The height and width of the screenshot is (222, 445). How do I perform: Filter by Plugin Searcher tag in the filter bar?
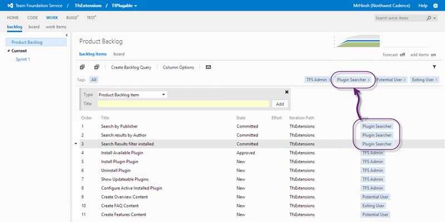pos(353,80)
